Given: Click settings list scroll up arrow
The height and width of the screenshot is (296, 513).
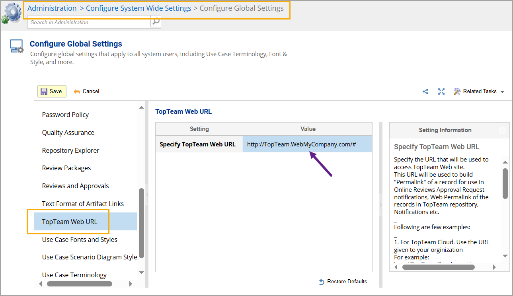Looking at the screenshot, I should 141,107.
